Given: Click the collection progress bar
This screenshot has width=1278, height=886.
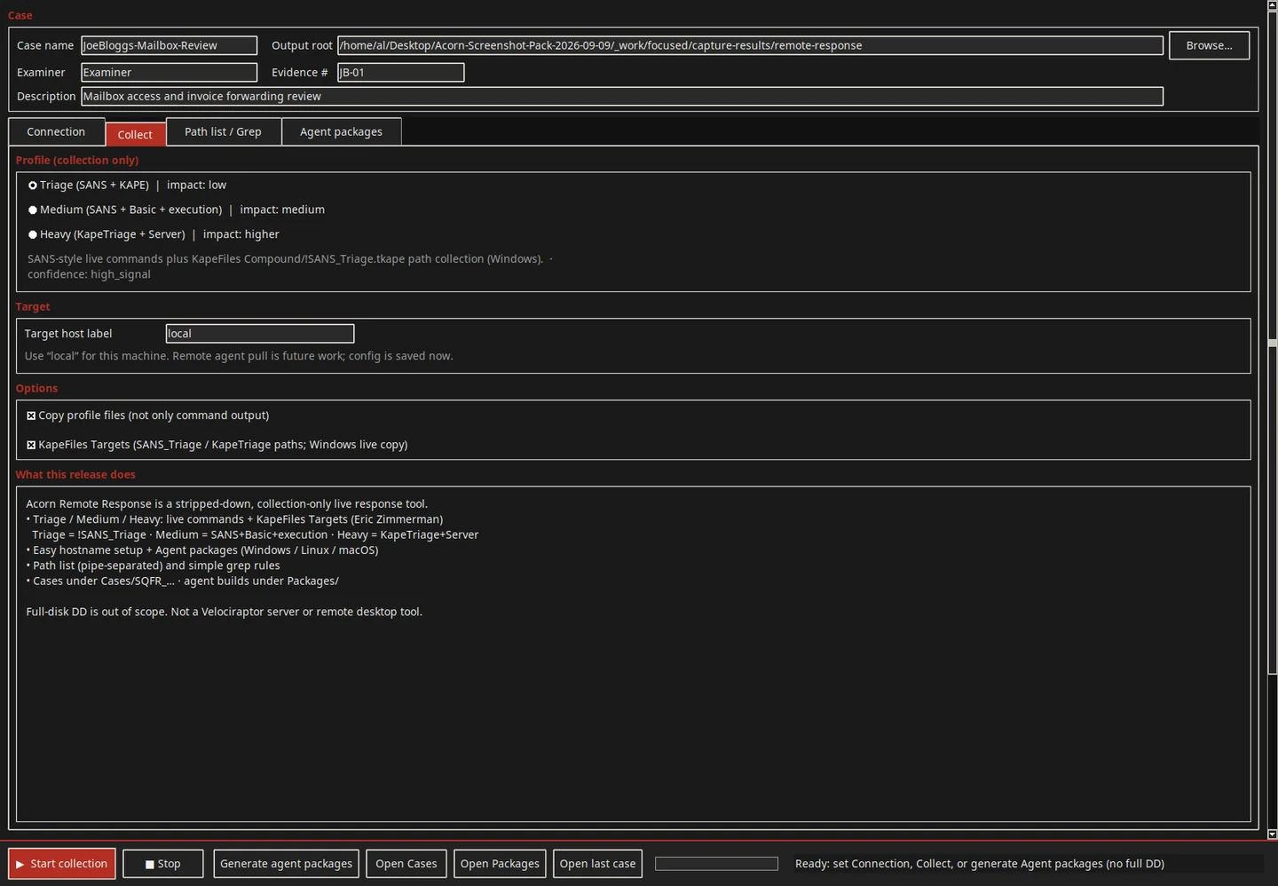Looking at the screenshot, I should point(716,864).
